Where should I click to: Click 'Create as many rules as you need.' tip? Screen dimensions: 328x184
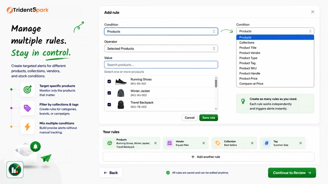click(x=273, y=99)
